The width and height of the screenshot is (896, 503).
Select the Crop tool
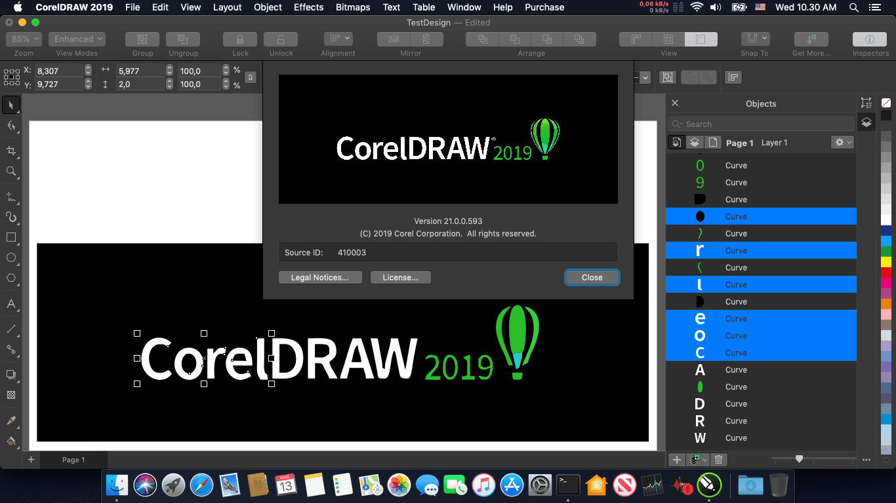click(x=11, y=151)
